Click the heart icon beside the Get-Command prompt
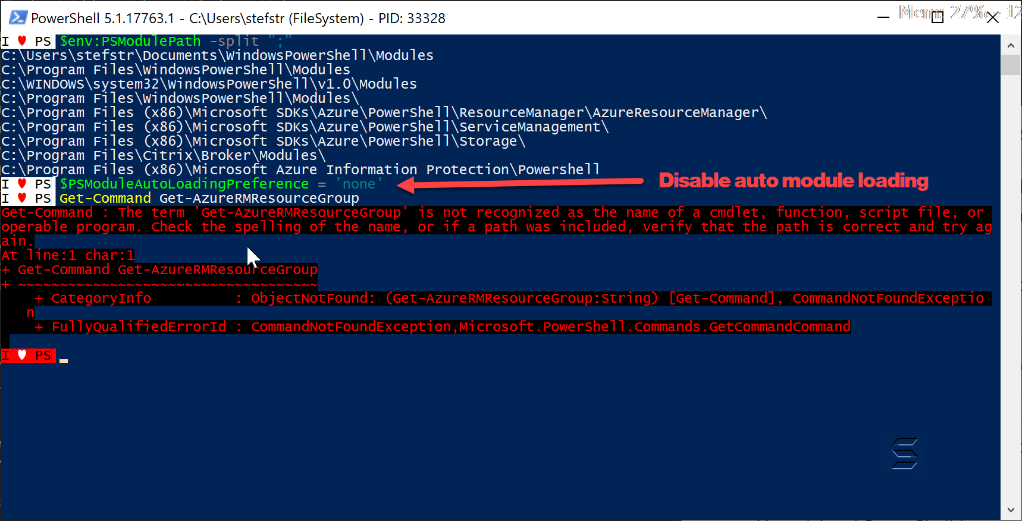 23,198
